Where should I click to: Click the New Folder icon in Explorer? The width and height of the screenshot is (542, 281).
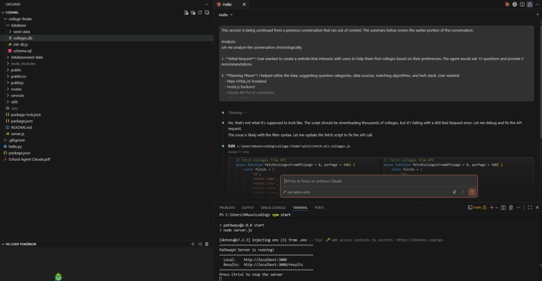[193, 13]
